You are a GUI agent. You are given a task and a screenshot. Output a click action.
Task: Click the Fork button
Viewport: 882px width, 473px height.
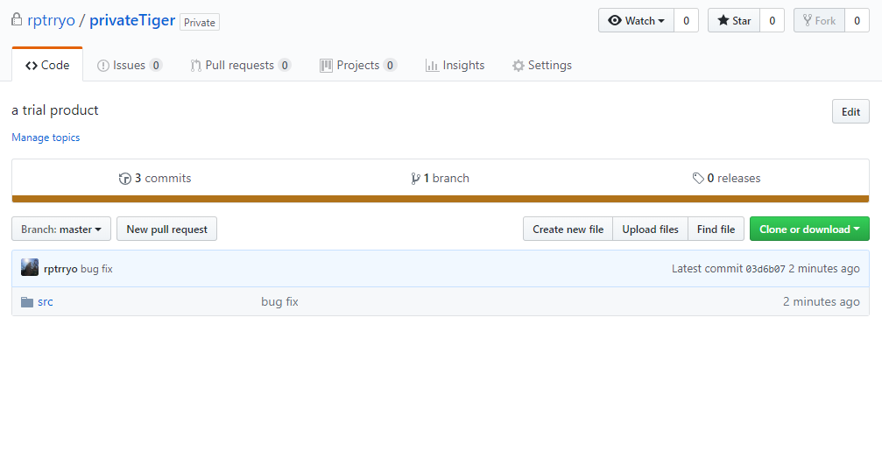(x=819, y=21)
